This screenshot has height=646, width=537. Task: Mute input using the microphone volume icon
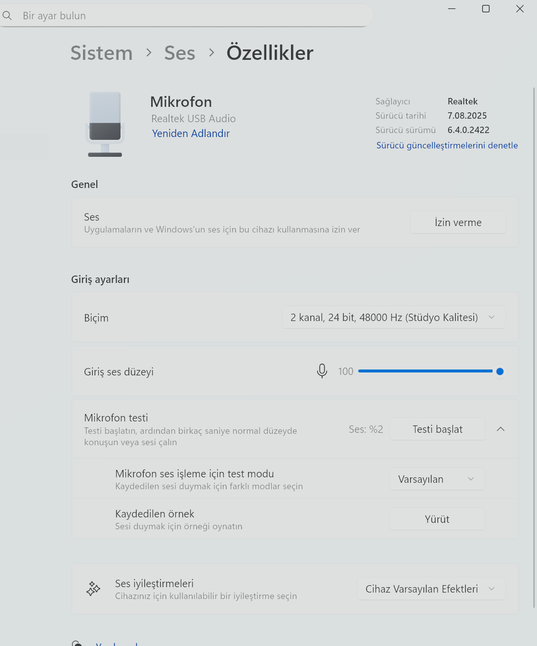pyautogui.click(x=322, y=371)
